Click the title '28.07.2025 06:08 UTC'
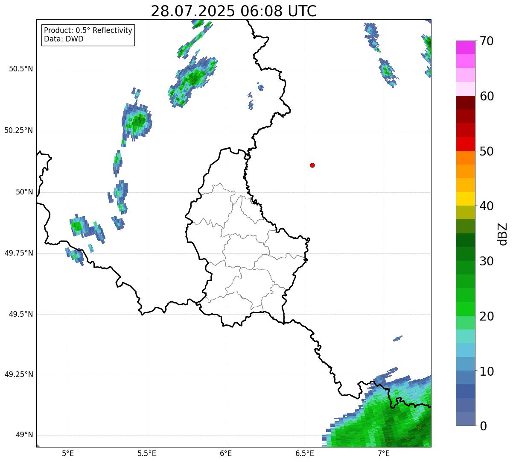 234,11
